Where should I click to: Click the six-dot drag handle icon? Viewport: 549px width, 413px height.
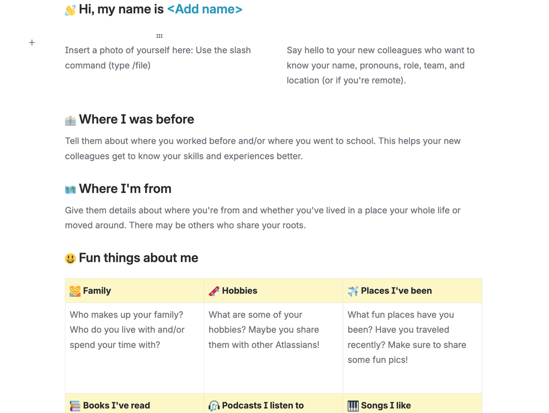159,36
